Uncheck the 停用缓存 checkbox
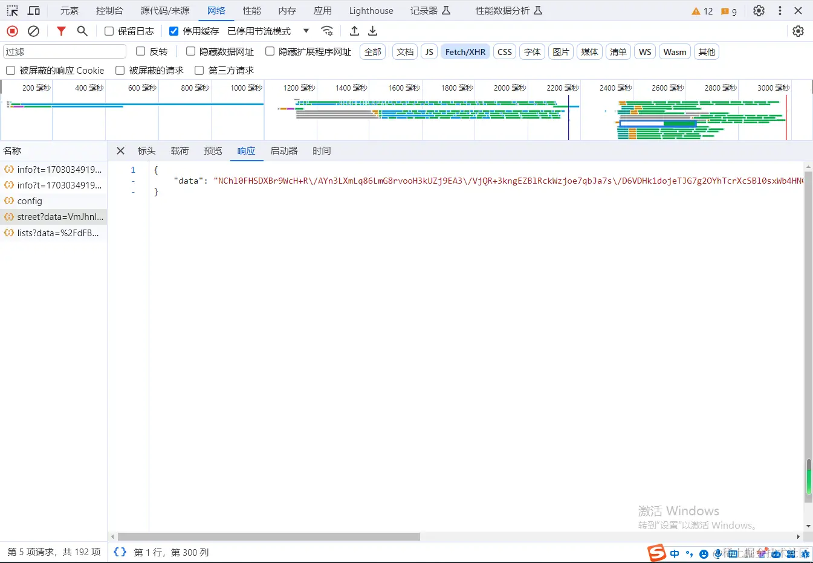813x563 pixels. [173, 31]
